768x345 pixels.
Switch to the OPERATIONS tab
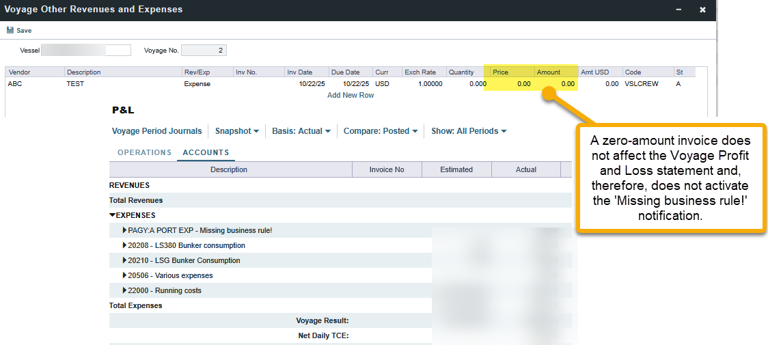[144, 152]
